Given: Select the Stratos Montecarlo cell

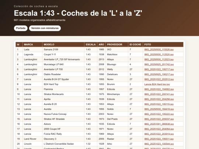Looking at the screenshot, I should [63, 94].
